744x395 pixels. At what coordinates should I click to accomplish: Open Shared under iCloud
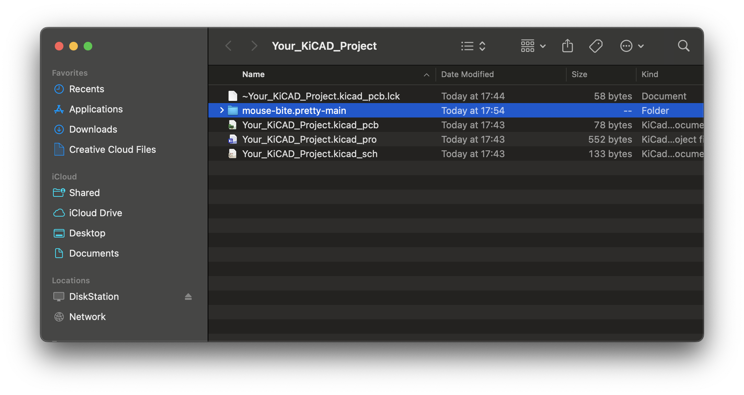point(84,193)
